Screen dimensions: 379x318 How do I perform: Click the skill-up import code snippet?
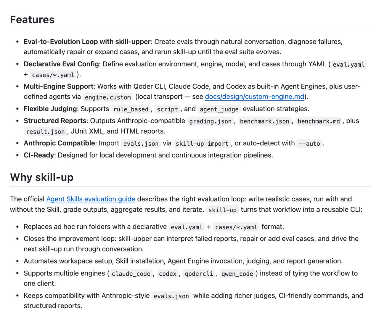click(x=202, y=144)
